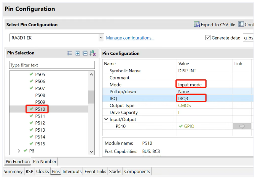The width and height of the screenshot is (255, 180).
Task: Open the Stacks tab
Action: coord(115,171)
